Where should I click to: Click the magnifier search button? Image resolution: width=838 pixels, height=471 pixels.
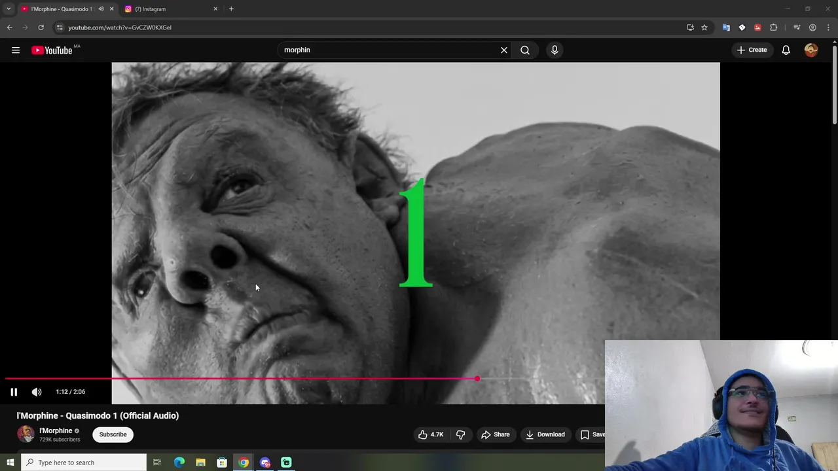(x=525, y=50)
